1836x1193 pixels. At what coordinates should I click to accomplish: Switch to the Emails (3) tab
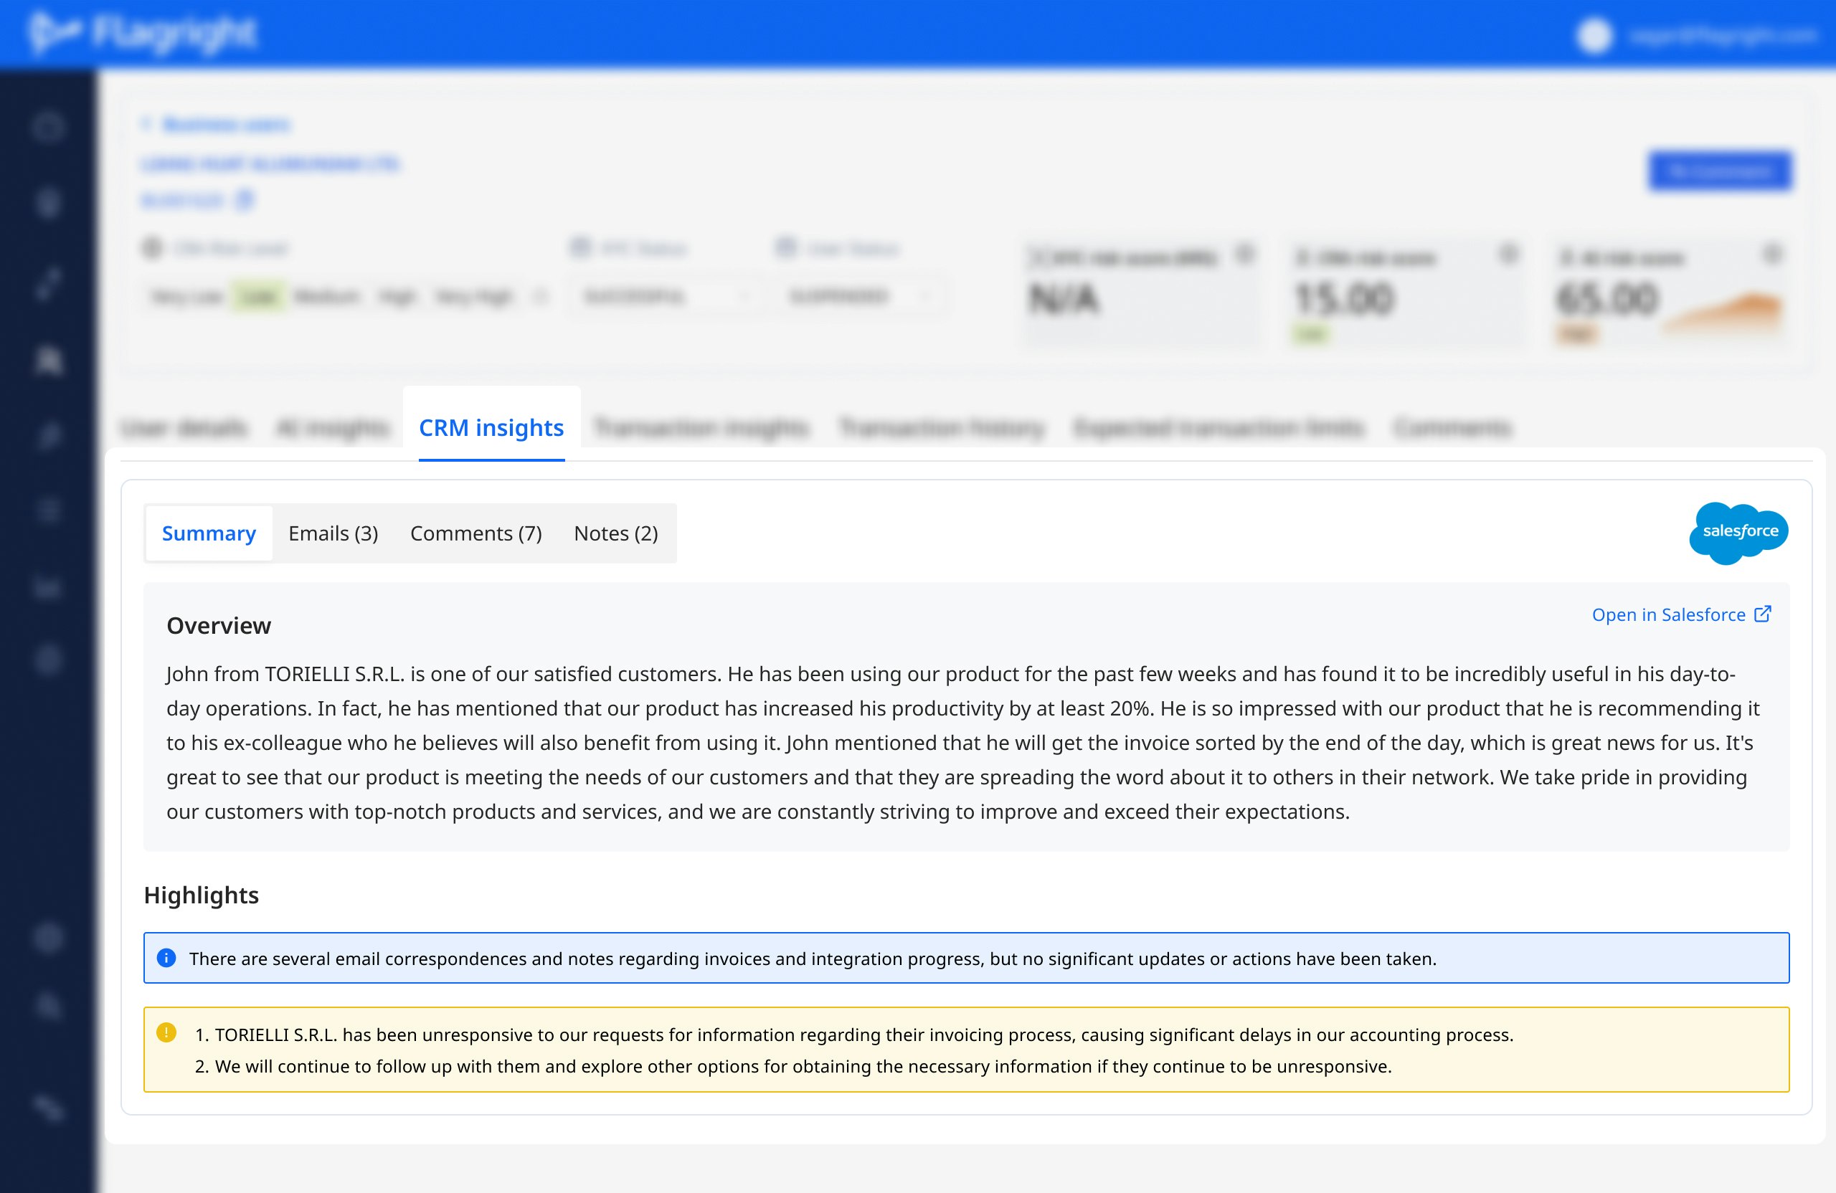[333, 533]
